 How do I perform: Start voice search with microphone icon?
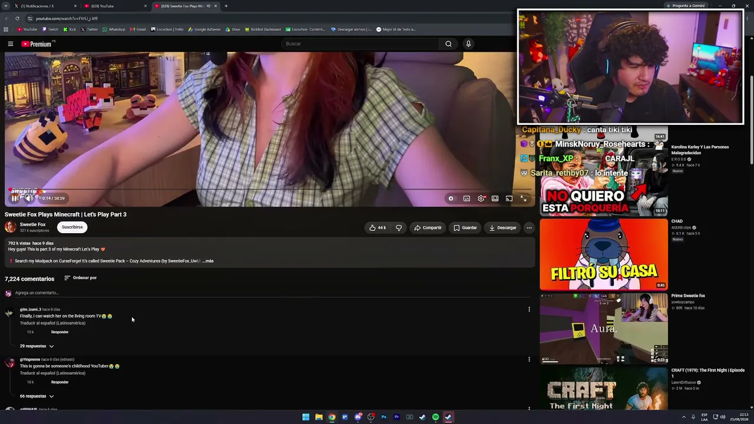click(x=468, y=44)
